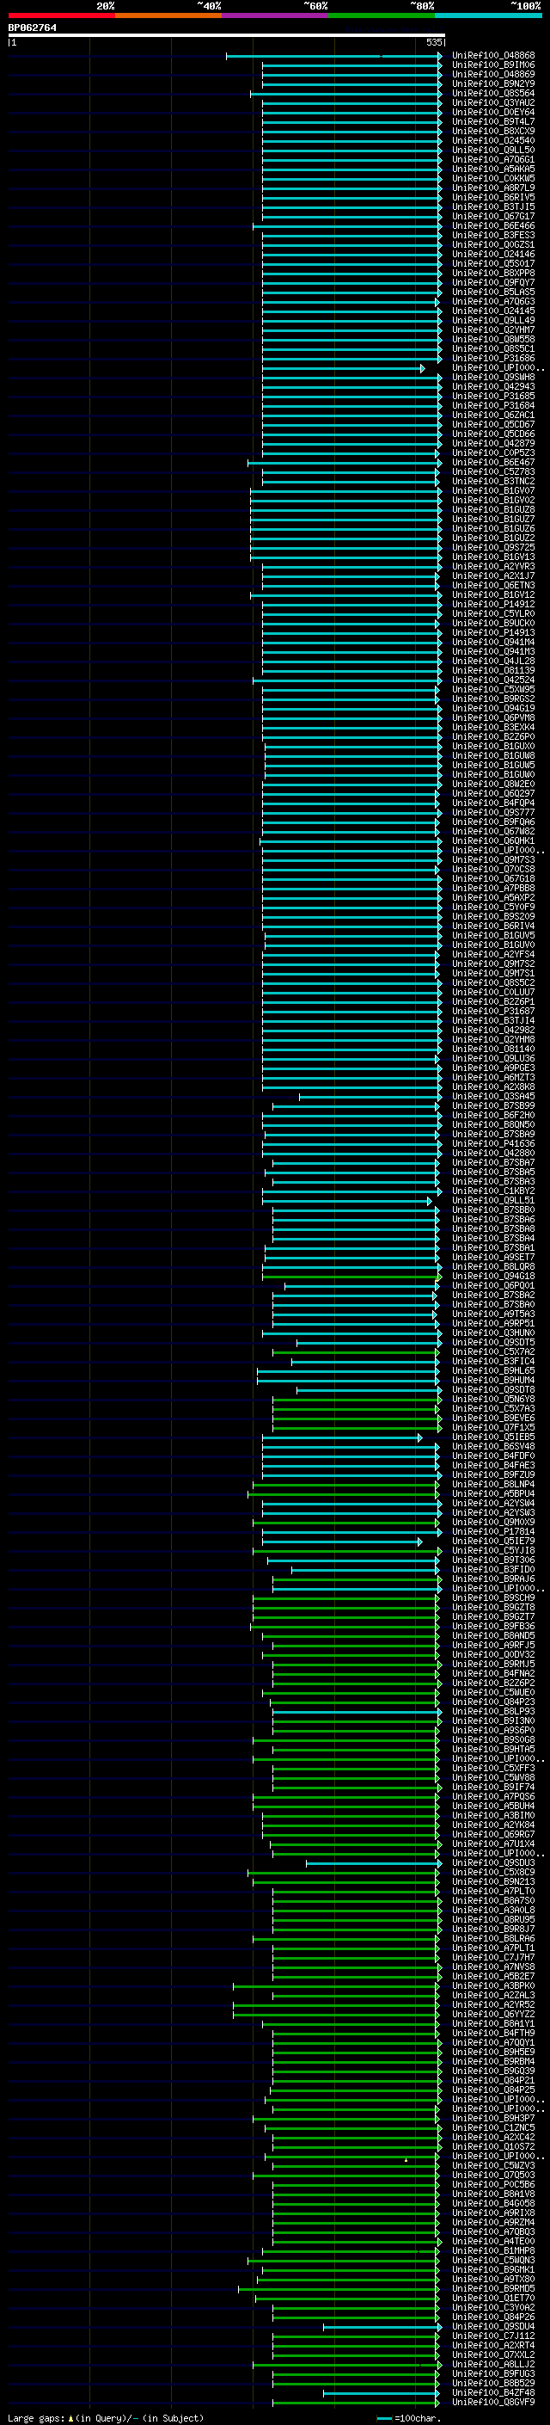Click the cyan alignment bar of UniRef100_B4ZF48

point(381,2392)
